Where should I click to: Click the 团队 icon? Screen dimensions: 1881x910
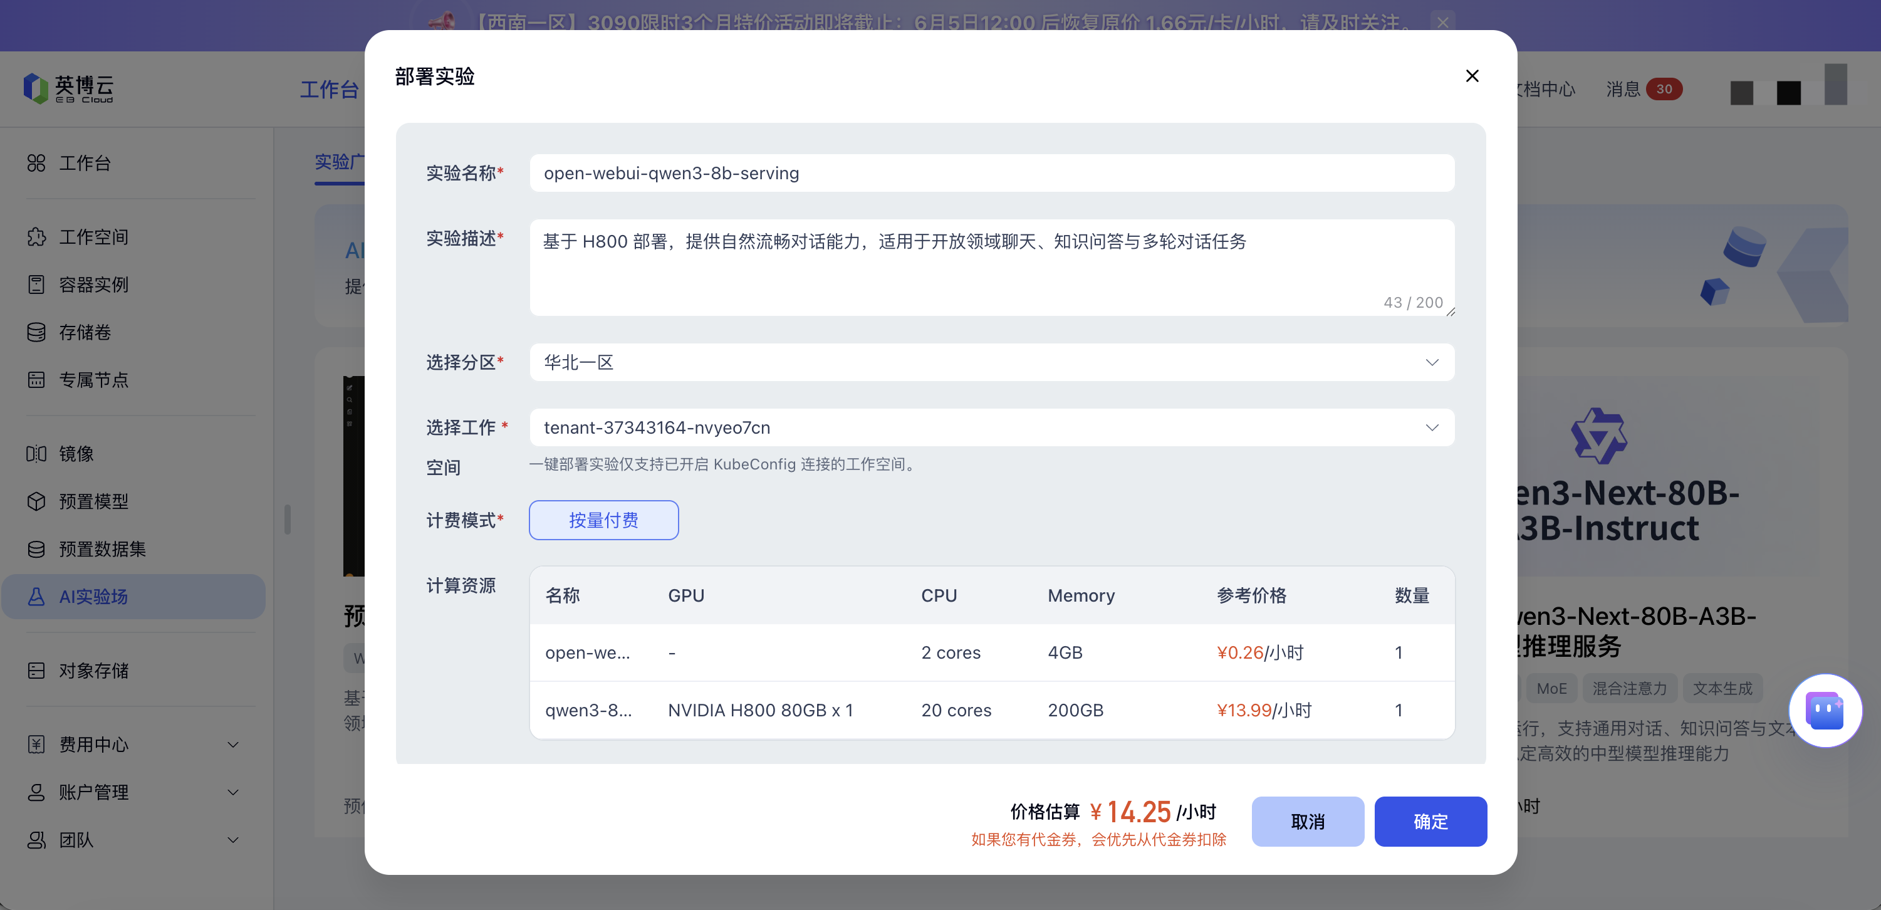tap(36, 840)
